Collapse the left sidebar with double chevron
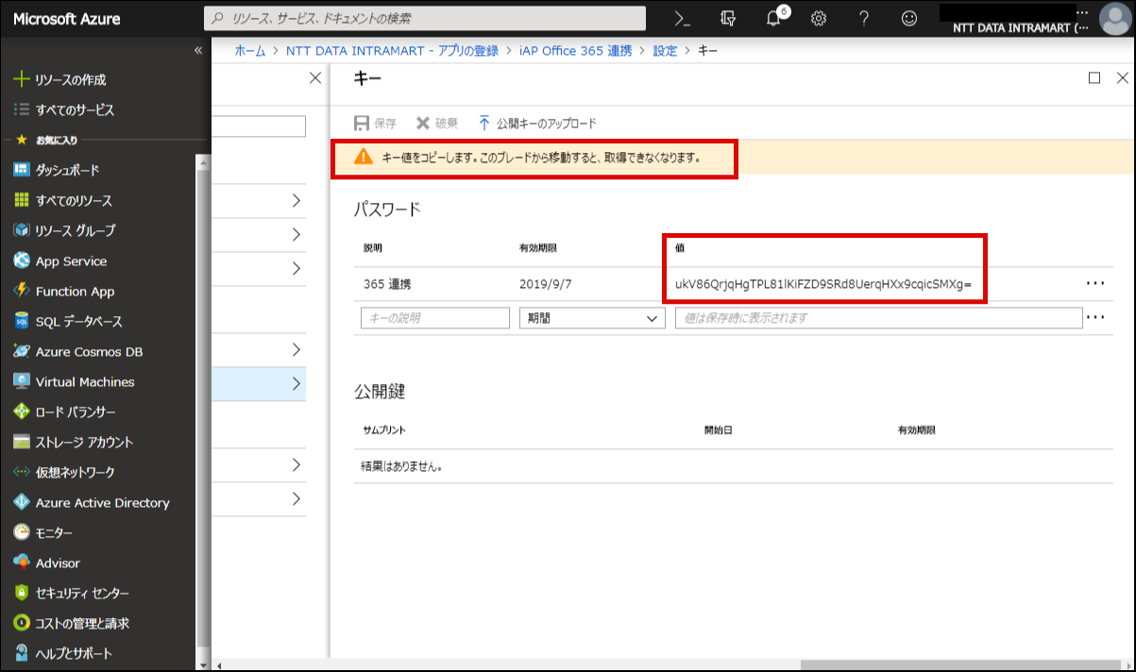 click(198, 51)
